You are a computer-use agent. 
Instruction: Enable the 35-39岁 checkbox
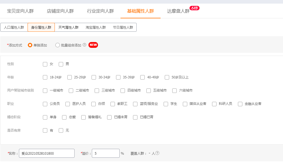pyautogui.click(x=118, y=77)
